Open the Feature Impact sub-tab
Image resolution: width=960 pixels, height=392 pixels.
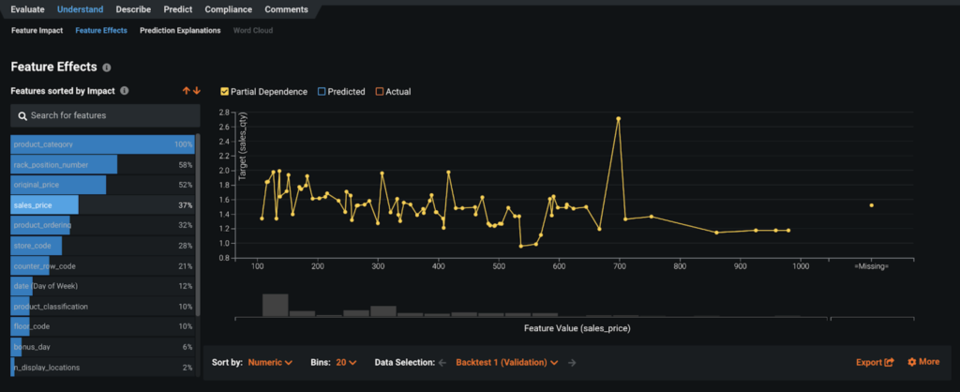coord(37,30)
